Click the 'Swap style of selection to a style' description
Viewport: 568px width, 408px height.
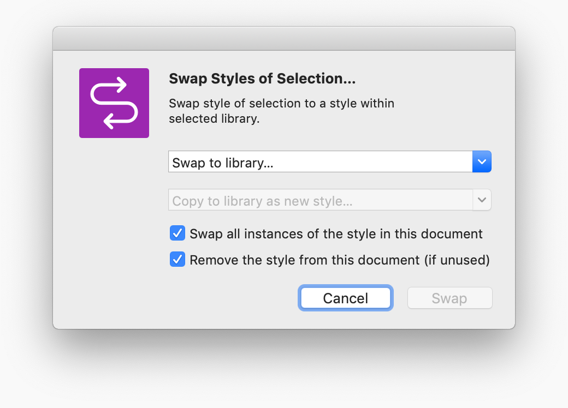pyautogui.click(x=281, y=111)
